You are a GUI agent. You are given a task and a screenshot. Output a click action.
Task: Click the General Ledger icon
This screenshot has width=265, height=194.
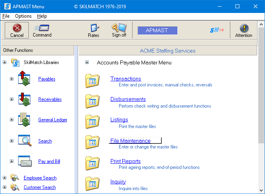[24, 120]
